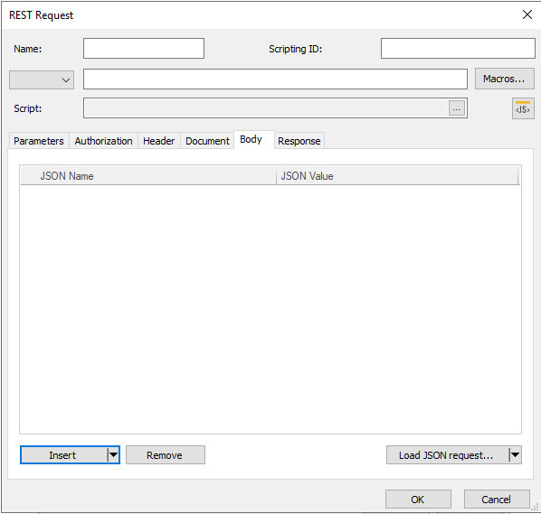Expand the Load JSON request dropdown arrow
This screenshot has width=541, height=514.
click(515, 454)
